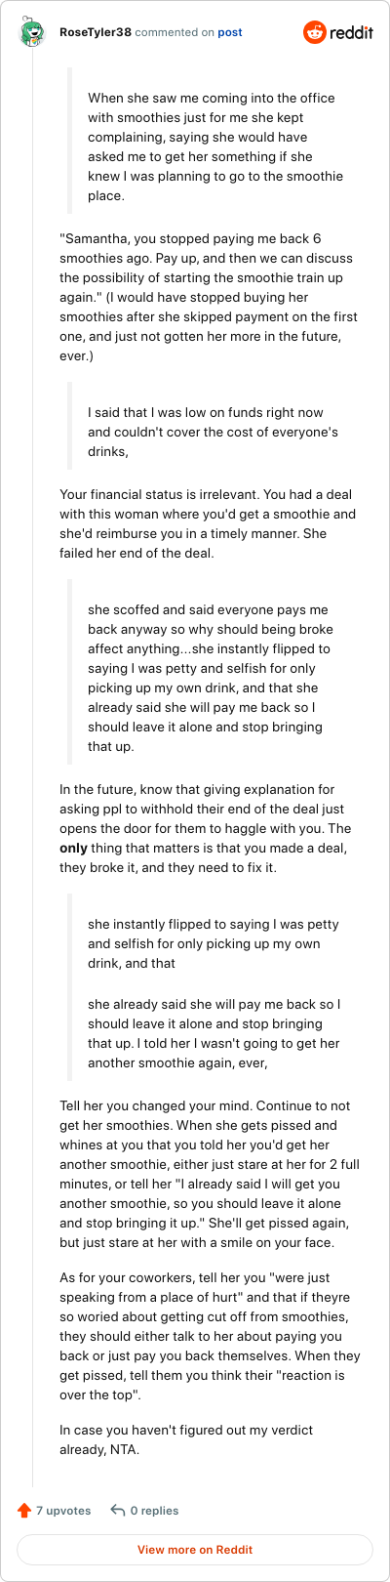Click the bold word 'only' in the comment
Viewport: 390px width, 1582px height.
(x=73, y=849)
